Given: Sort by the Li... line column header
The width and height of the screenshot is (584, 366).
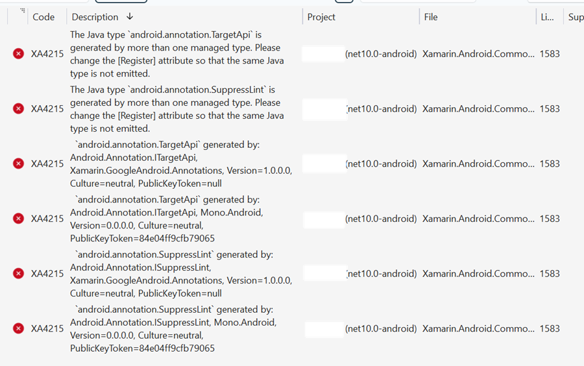Looking at the screenshot, I should 547,17.
